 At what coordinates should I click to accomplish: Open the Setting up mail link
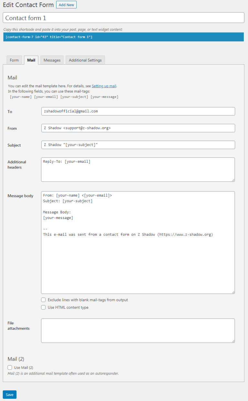(x=104, y=86)
